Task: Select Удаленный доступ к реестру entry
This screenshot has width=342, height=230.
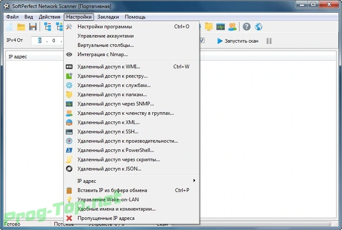Action: click(132, 76)
